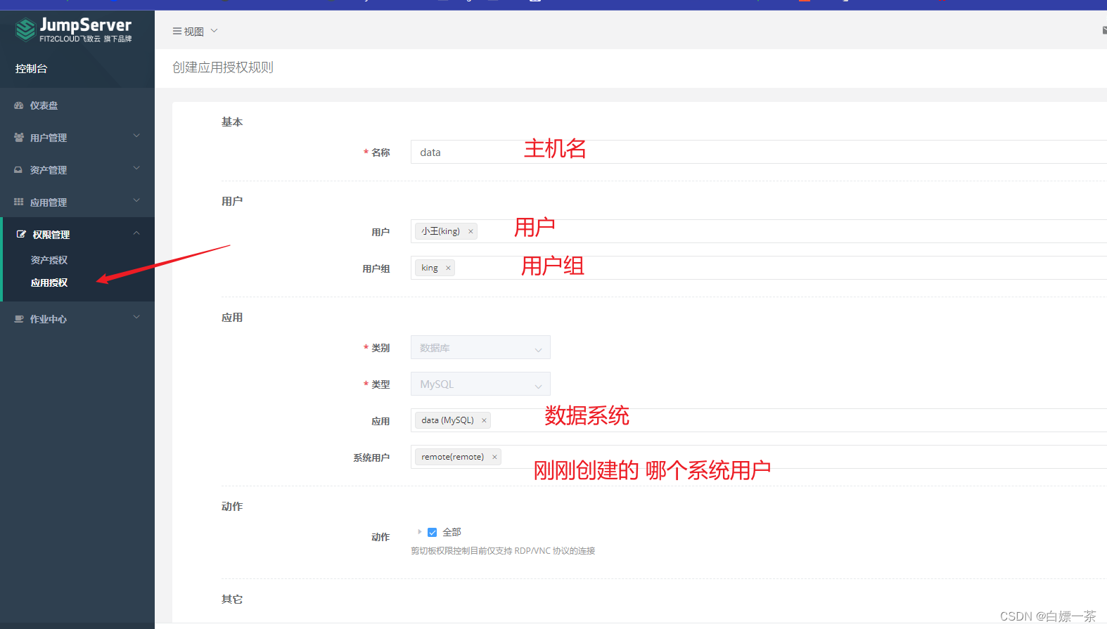Toggle the 全部 action checkbox

[x=433, y=532]
